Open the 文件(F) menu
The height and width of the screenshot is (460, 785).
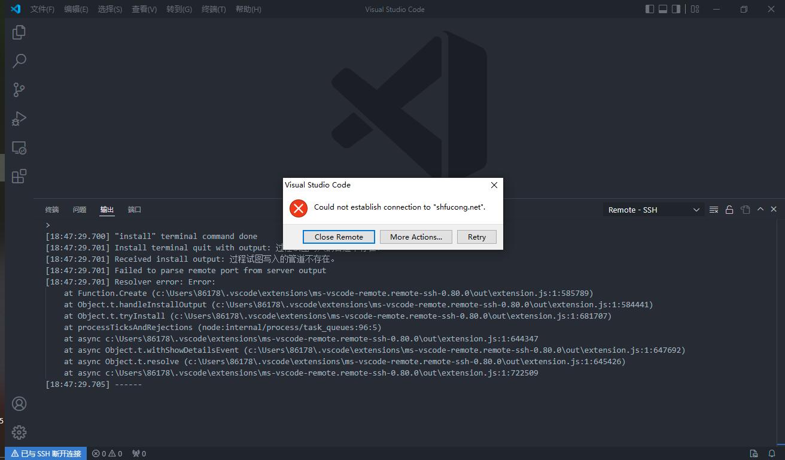(x=42, y=9)
